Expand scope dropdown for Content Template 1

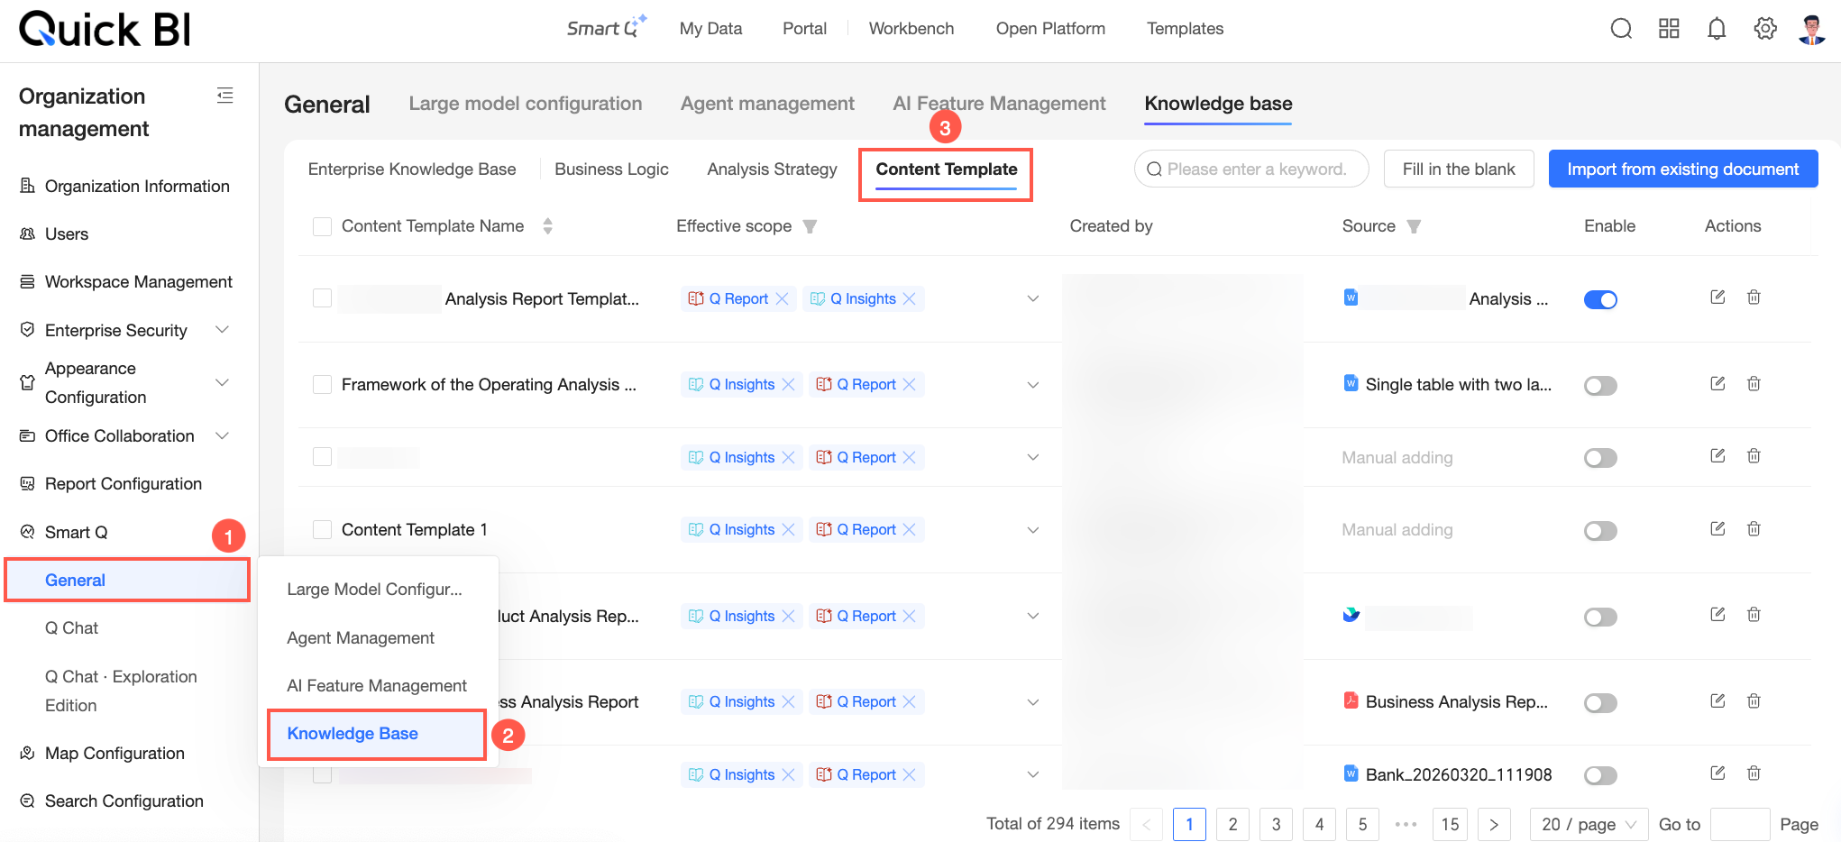click(1033, 530)
